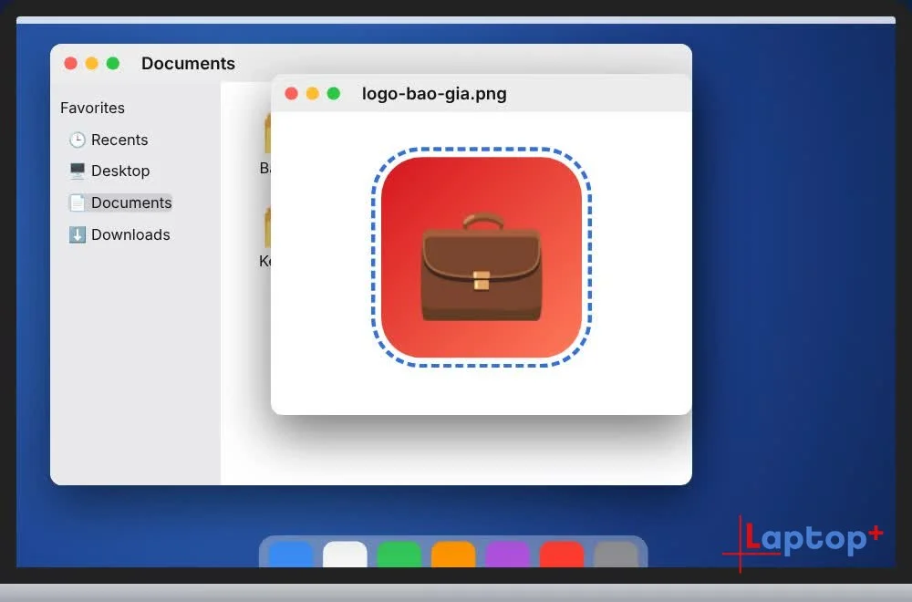Open the red app in the dock
The image size is (912, 602).
point(562,555)
